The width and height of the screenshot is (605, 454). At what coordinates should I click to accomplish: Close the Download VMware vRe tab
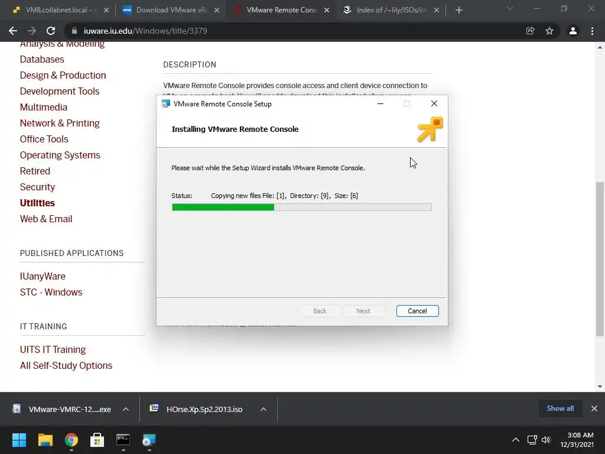point(217,10)
